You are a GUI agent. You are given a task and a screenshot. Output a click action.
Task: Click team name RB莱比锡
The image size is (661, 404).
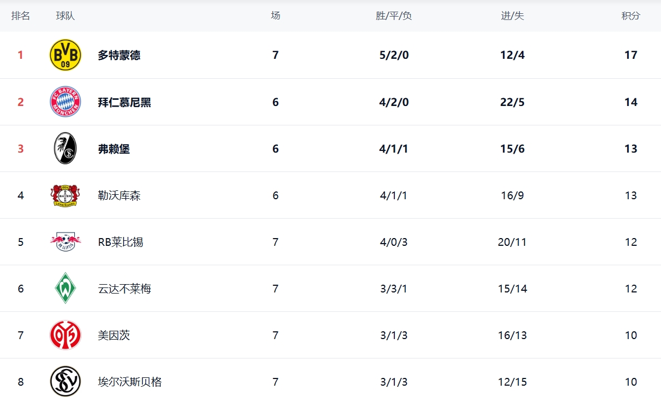120,242
